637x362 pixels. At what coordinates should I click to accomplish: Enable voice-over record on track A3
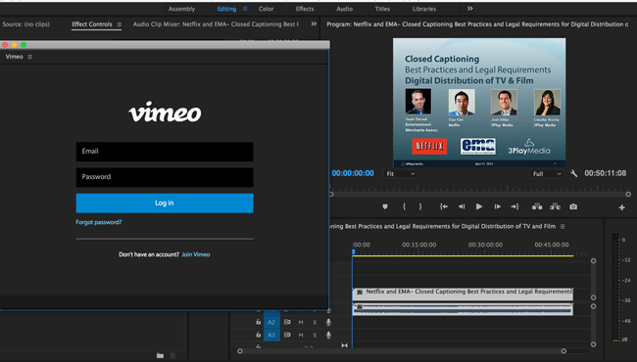point(328,335)
